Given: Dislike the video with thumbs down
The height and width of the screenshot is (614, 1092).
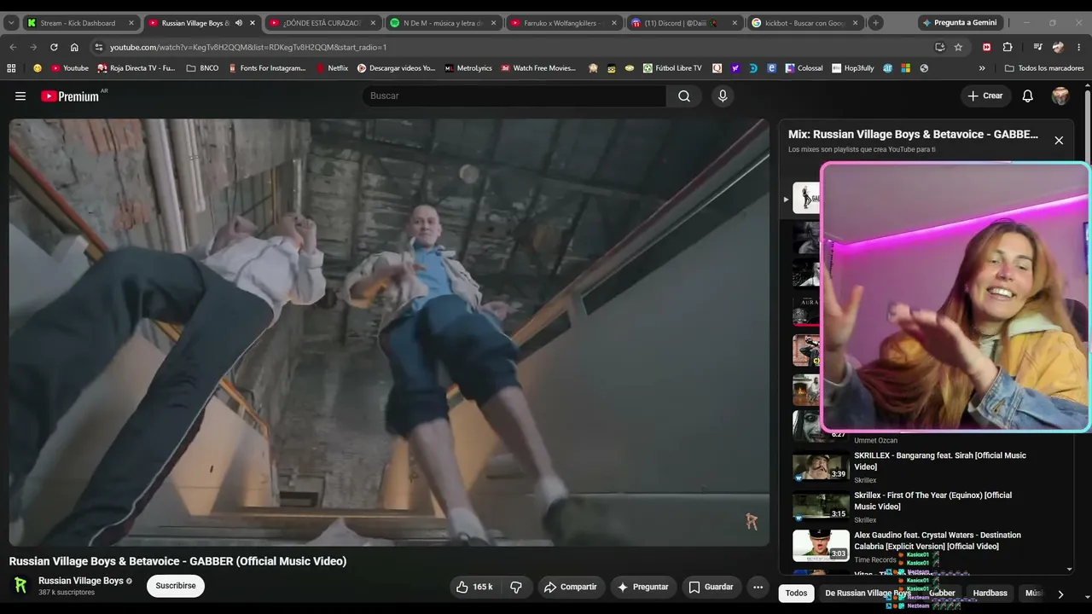Looking at the screenshot, I should [516, 587].
